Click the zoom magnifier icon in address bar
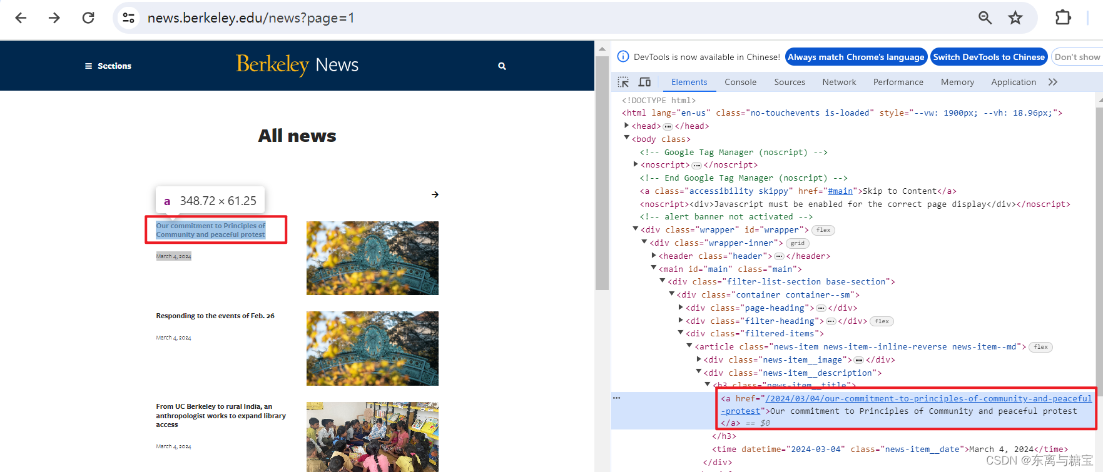The width and height of the screenshot is (1103, 472). click(x=985, y=18)
